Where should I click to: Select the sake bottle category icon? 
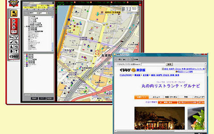(12, 47)
